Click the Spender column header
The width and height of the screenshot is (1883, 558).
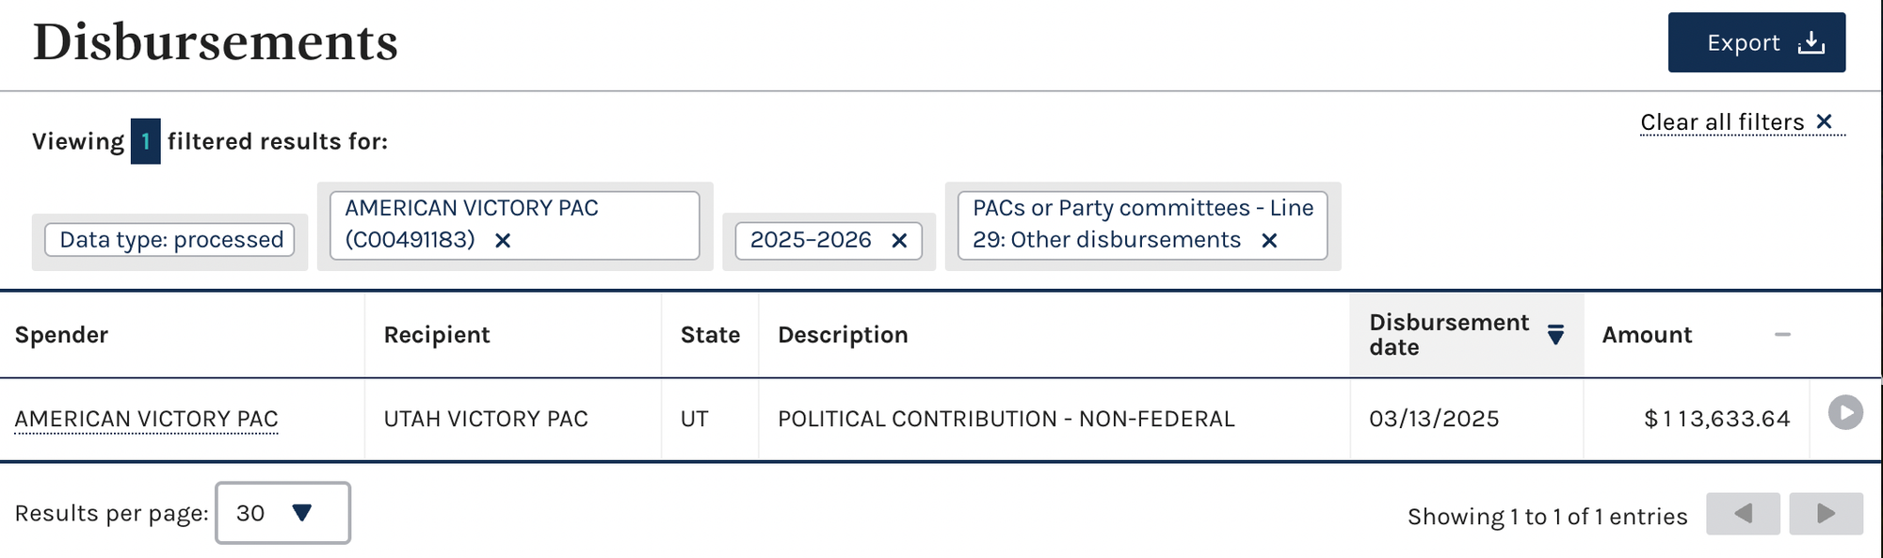point(61,335)
